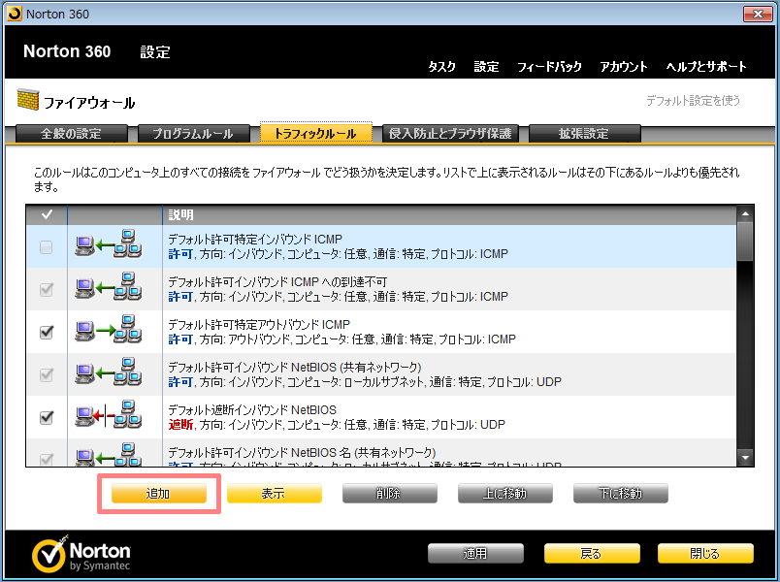This screenshot has height=582, width=780.
Task: Toggle checkbox for デフォルト許可特定インバウンド ICMP
Action: pos(47,247)
